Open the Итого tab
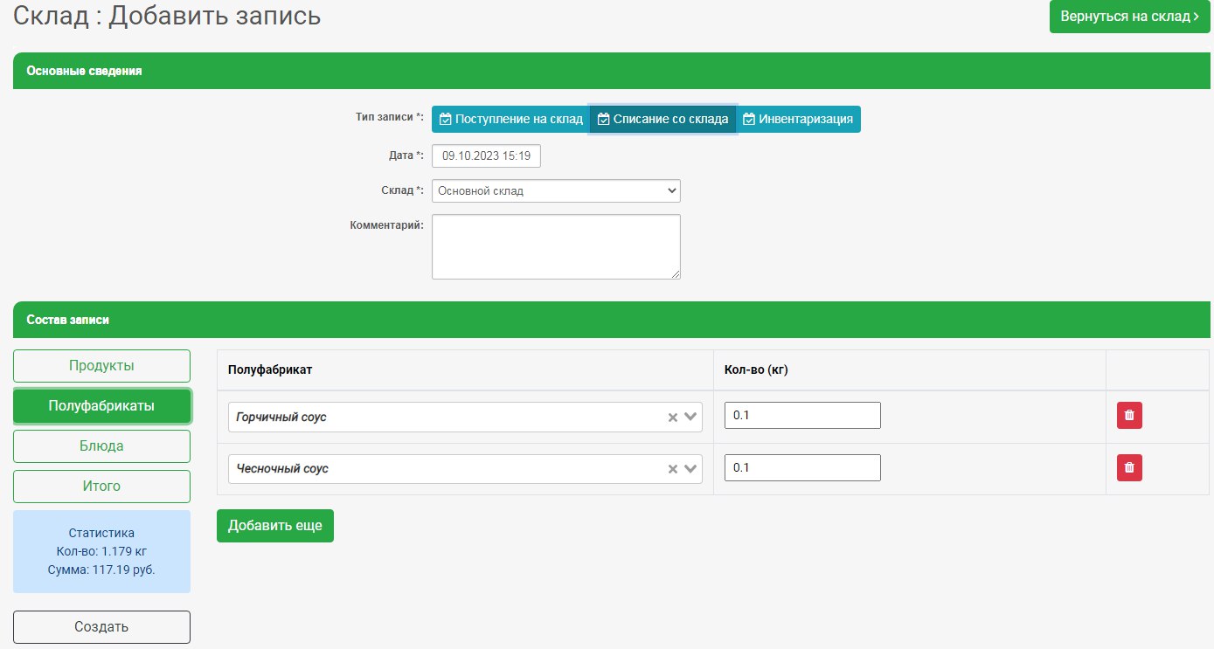 101,487
